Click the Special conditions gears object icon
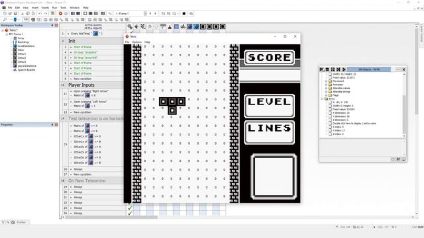Viewport: 424px width, 238px height. (130, 26)
